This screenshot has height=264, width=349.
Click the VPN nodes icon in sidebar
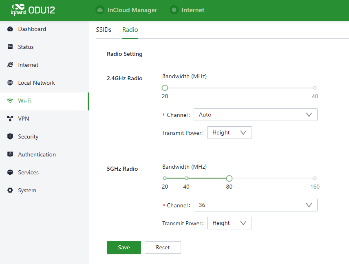tap(10, 119)
